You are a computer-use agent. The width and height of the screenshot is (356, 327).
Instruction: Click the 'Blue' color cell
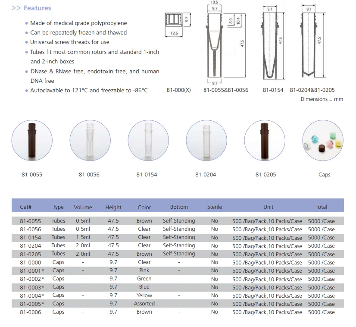tap(144, 287)
